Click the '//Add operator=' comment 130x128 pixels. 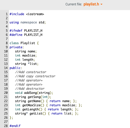[x=29, y=80]
